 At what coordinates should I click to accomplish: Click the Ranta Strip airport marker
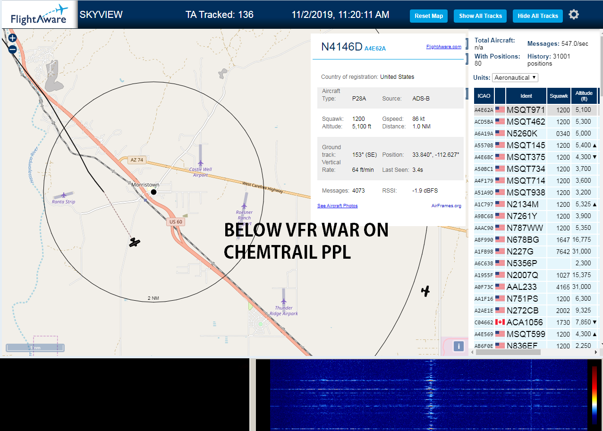point(64,195)
